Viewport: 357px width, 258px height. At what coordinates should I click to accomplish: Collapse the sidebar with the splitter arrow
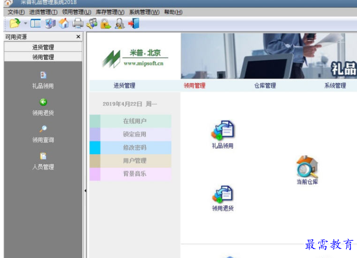pyautogui.click(x=85, y=191)
